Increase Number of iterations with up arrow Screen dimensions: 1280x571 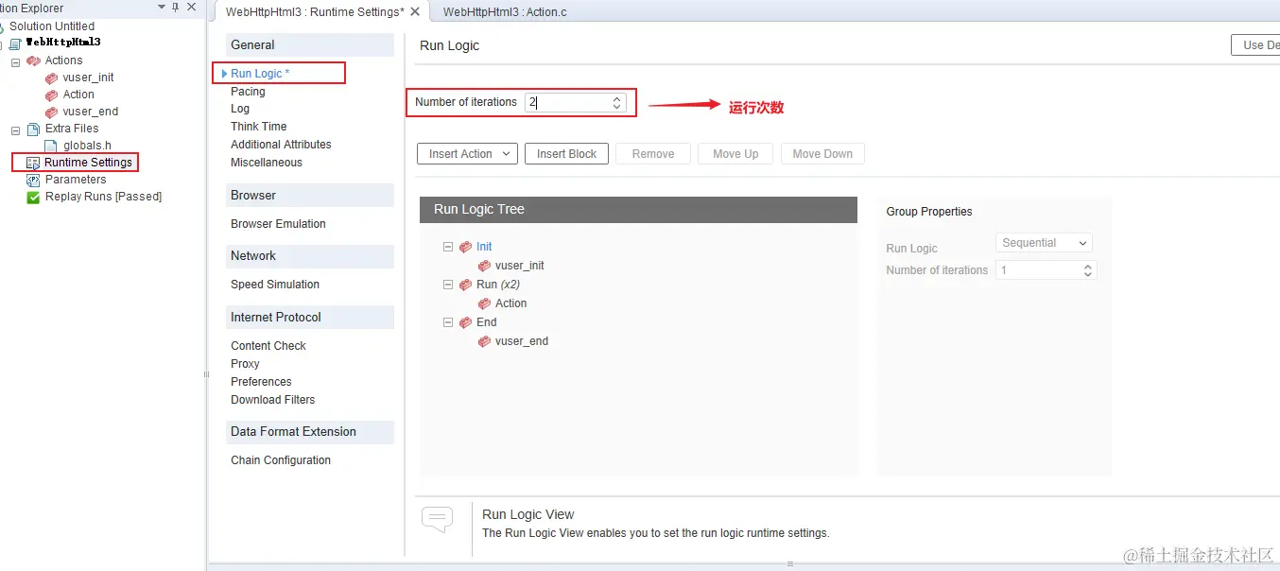point(616,98)
